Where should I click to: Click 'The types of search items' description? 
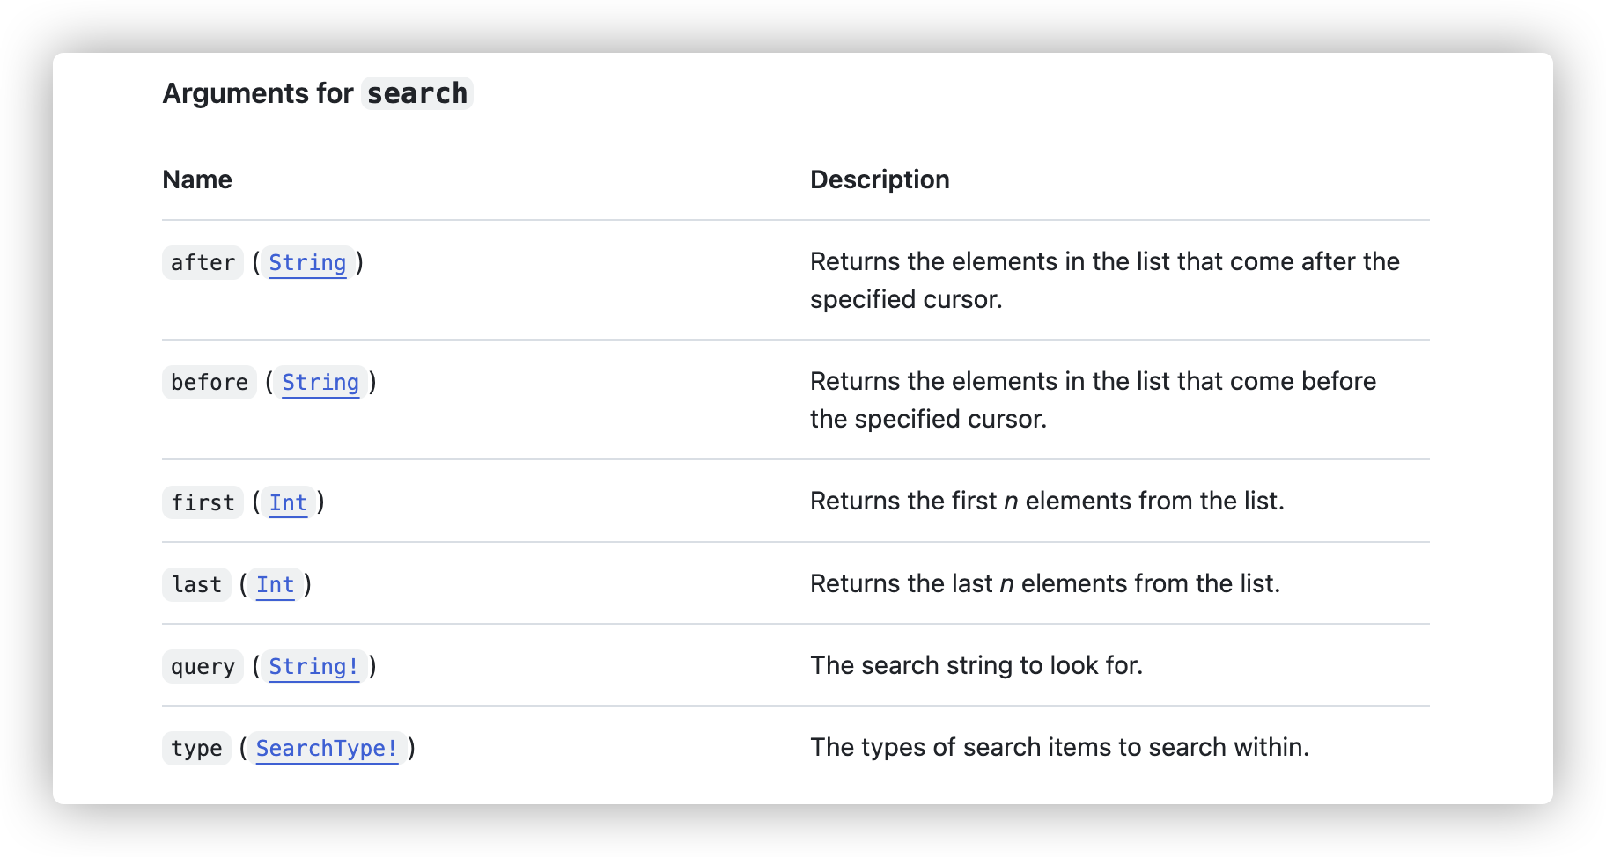coord(1058,747)
